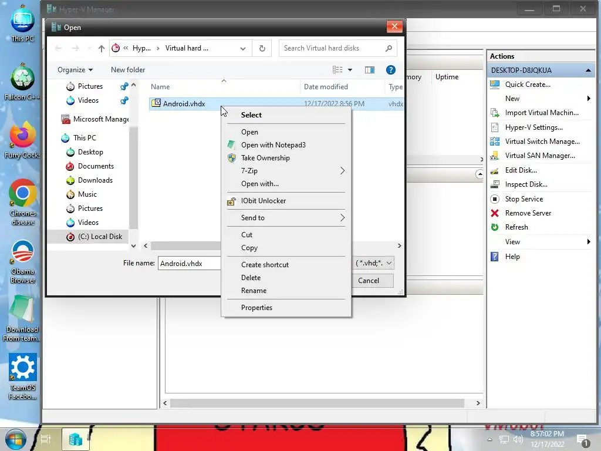The height and width of the screenshot is (451, 601).
Task: Click the Stop Service icon
Action: pos(494,199)
